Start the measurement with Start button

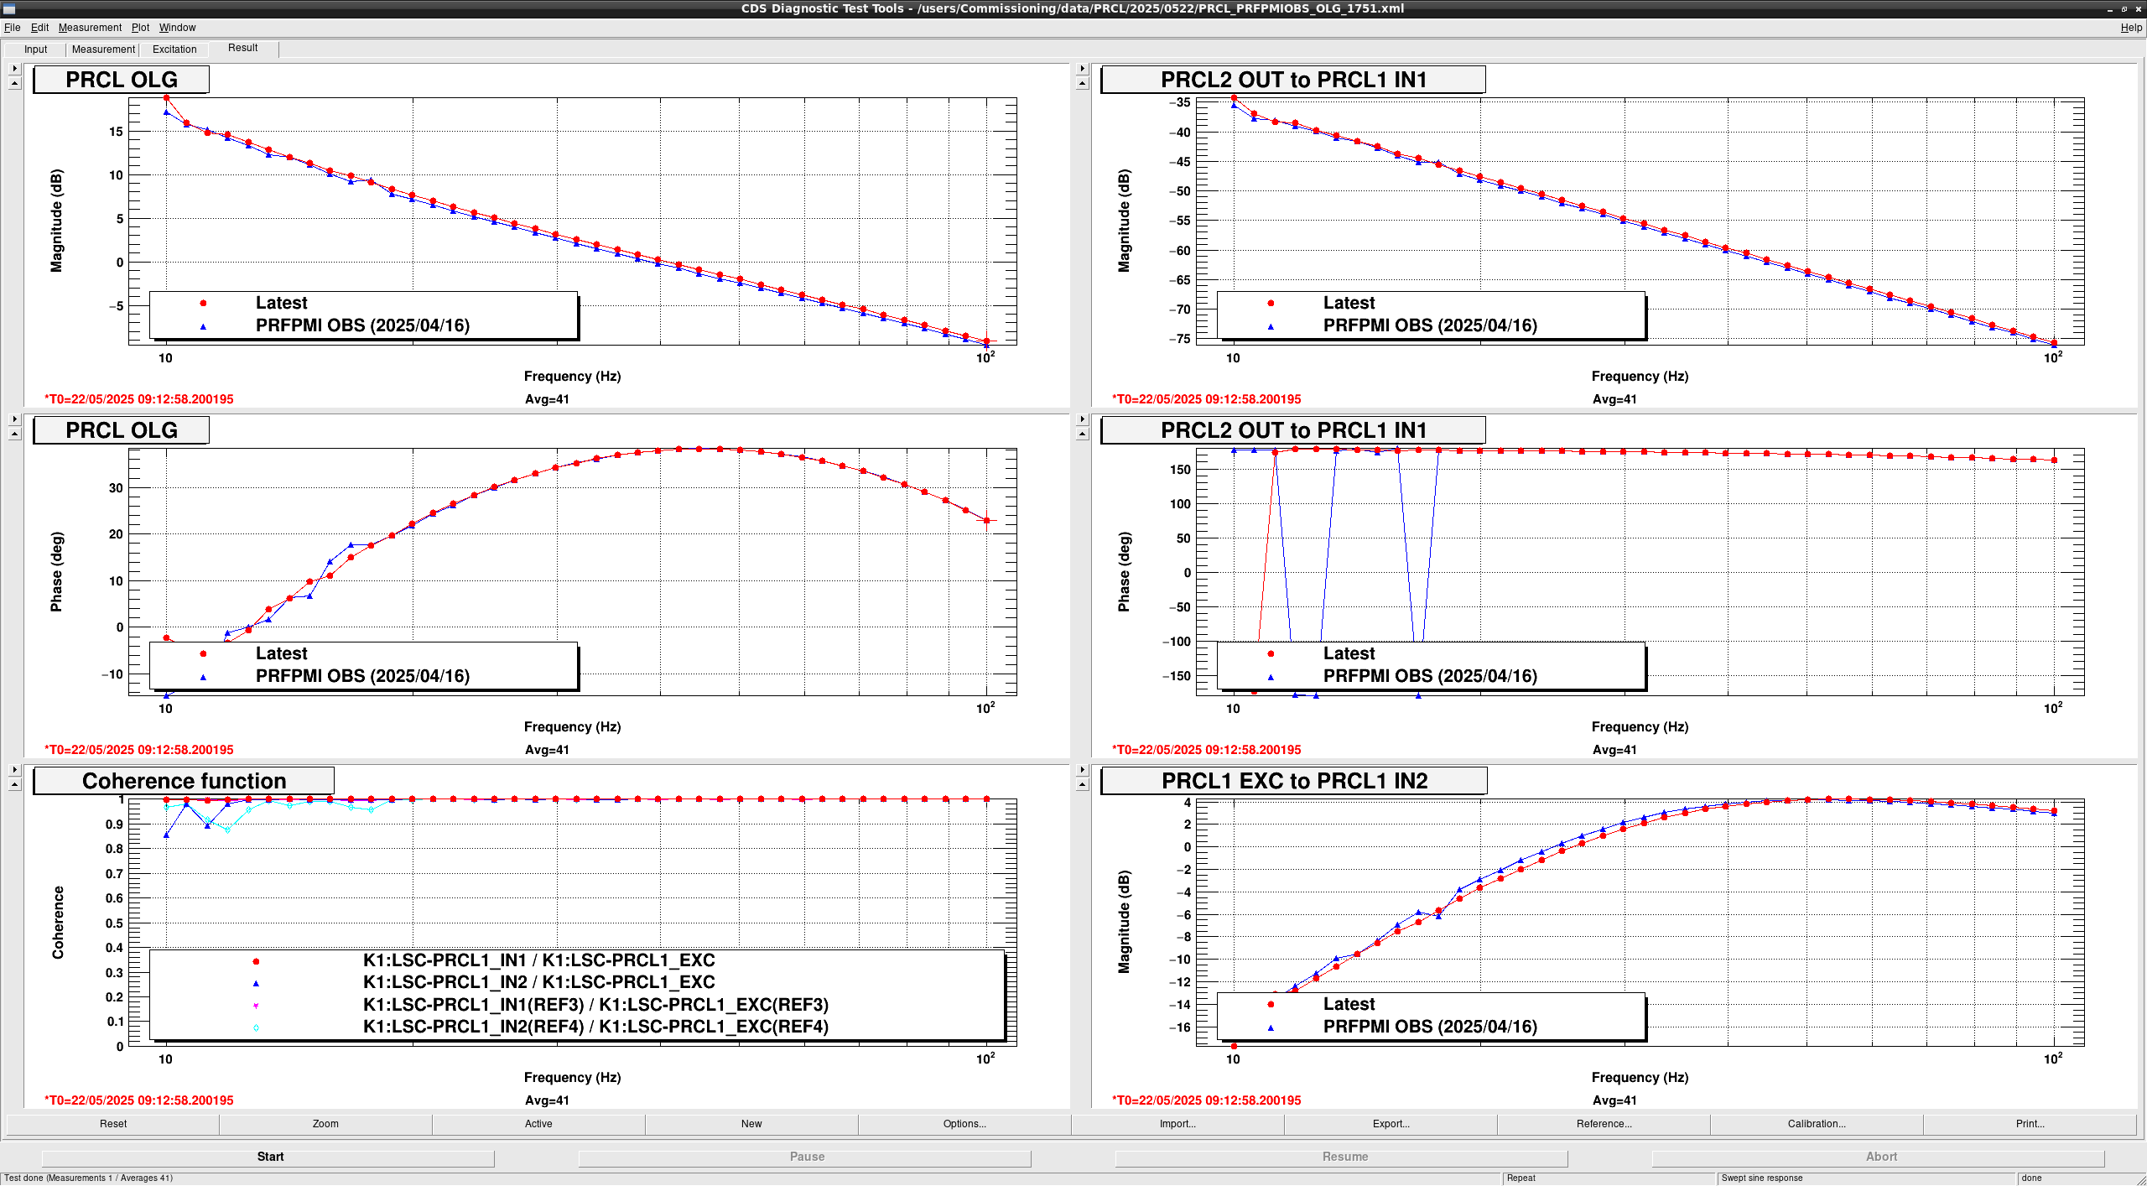pyautogui.click(x=269, y=1157)
